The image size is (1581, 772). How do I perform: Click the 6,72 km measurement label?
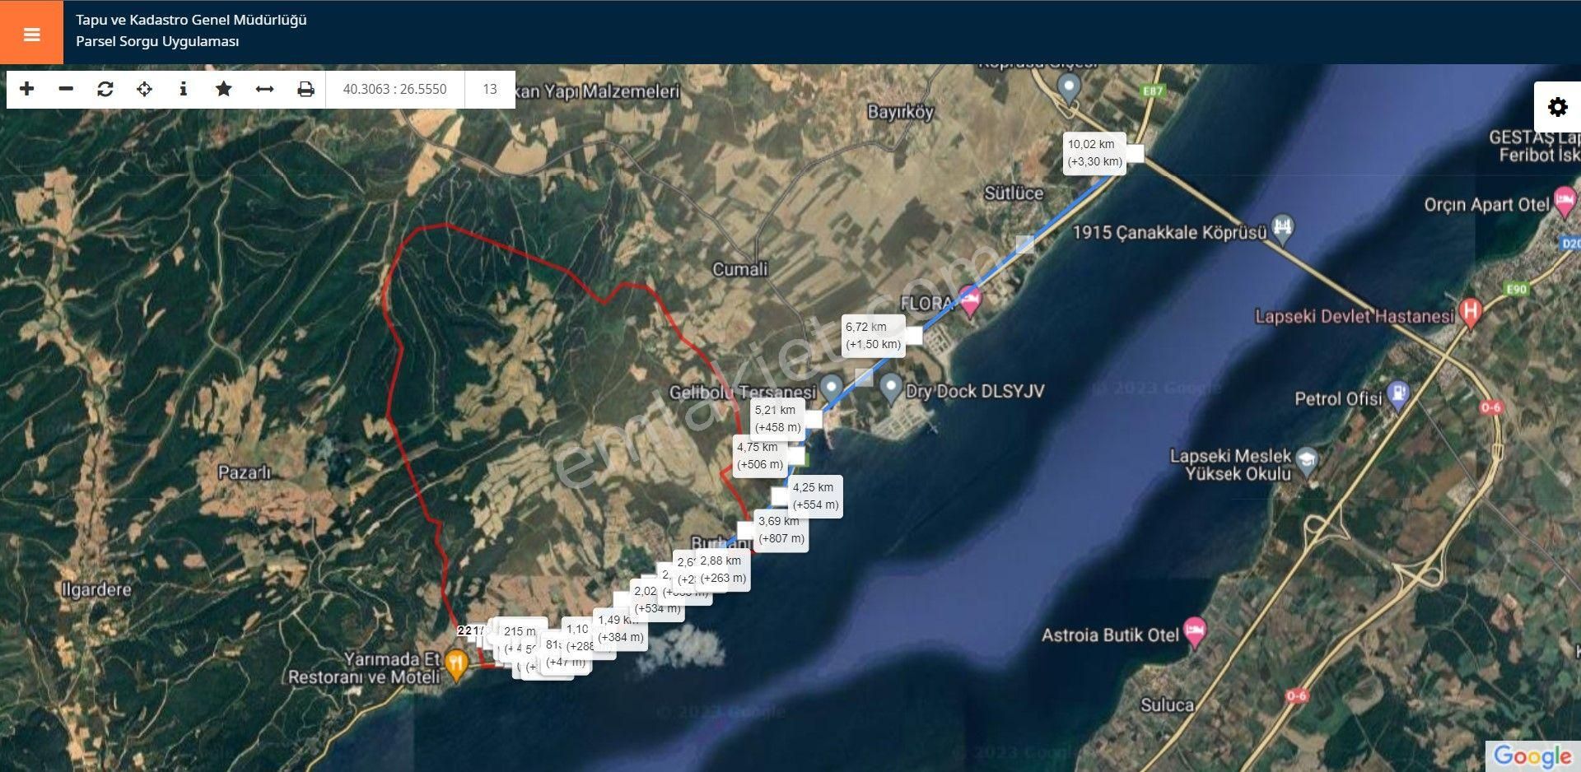(873, 336)
